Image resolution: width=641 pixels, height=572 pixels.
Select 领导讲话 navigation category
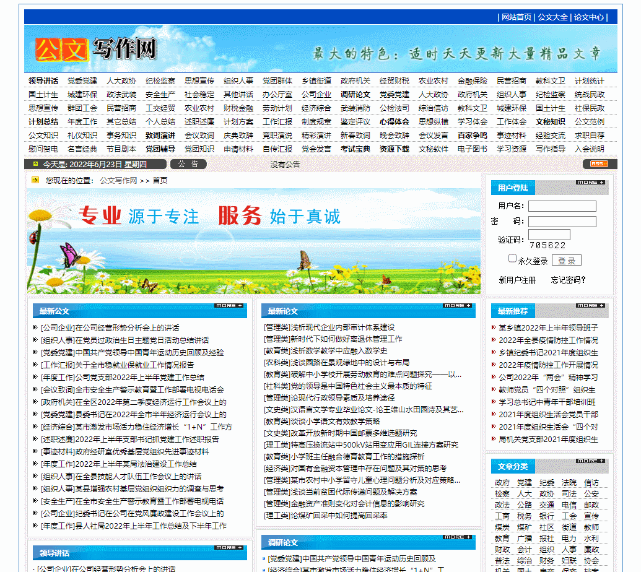43,81
